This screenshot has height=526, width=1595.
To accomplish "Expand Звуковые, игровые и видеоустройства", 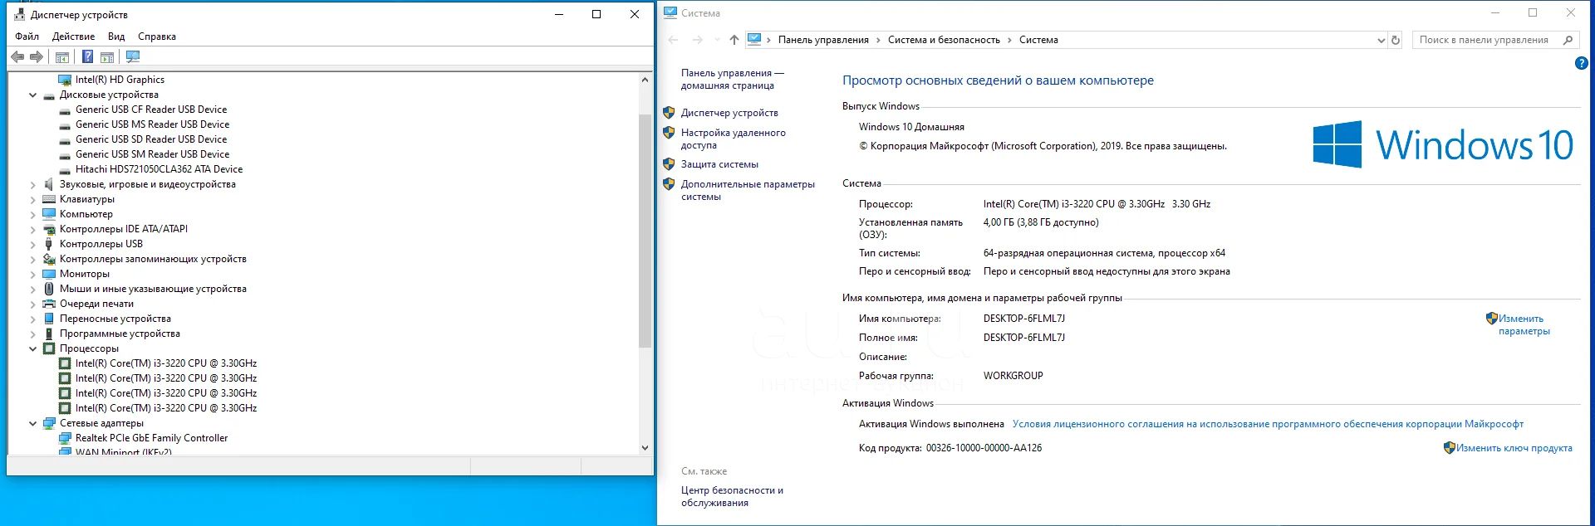I will coord(33,184).
